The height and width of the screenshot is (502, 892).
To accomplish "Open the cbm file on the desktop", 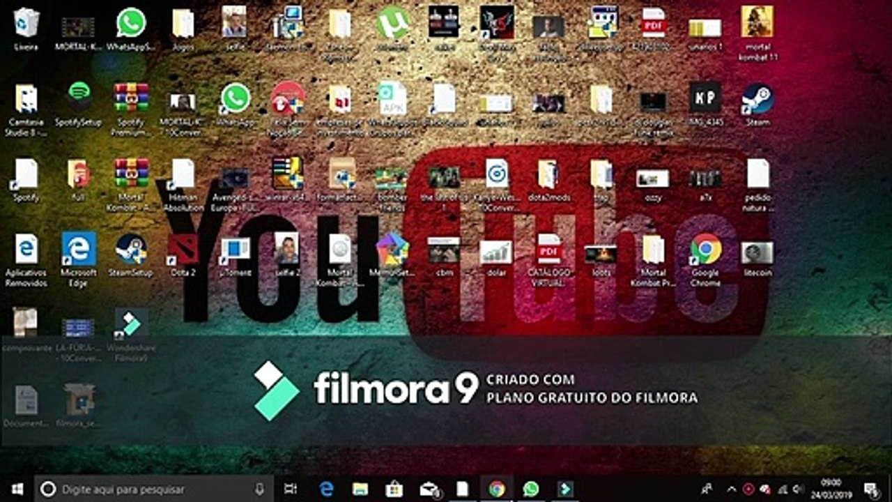I will coord(444,257).
